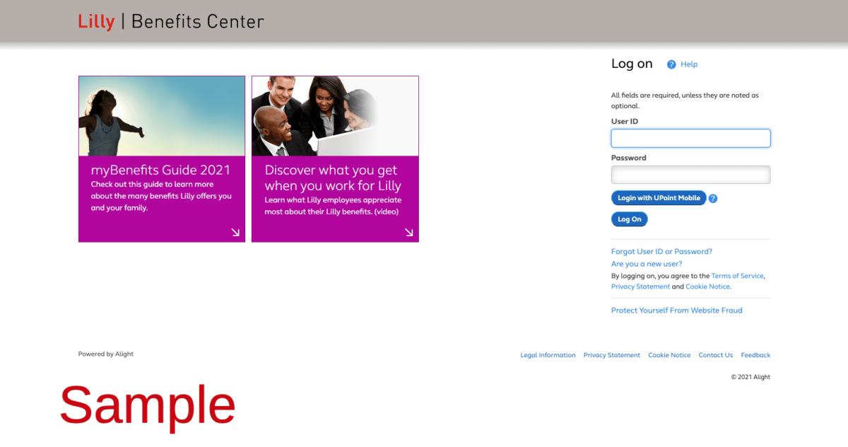The height and width of the screenshot is (447, 848).
Task: Click arrow icon on myBenefits Guide 2021 tile
Action: tap(235, 232)
